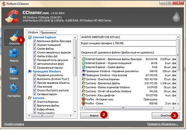Toggle Список введённых адресов checkbox
The image size is (187, 130).
pyautogui.click(x=35, y=53)
